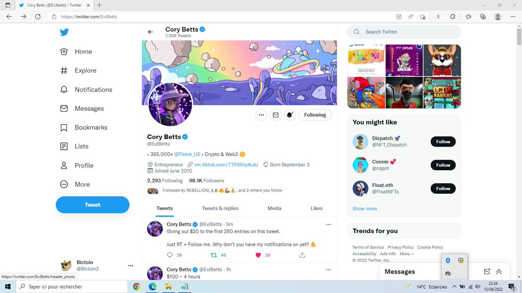
Task: Switch to the Media tab
Action: pyautogui.click(x=274, y=208)
